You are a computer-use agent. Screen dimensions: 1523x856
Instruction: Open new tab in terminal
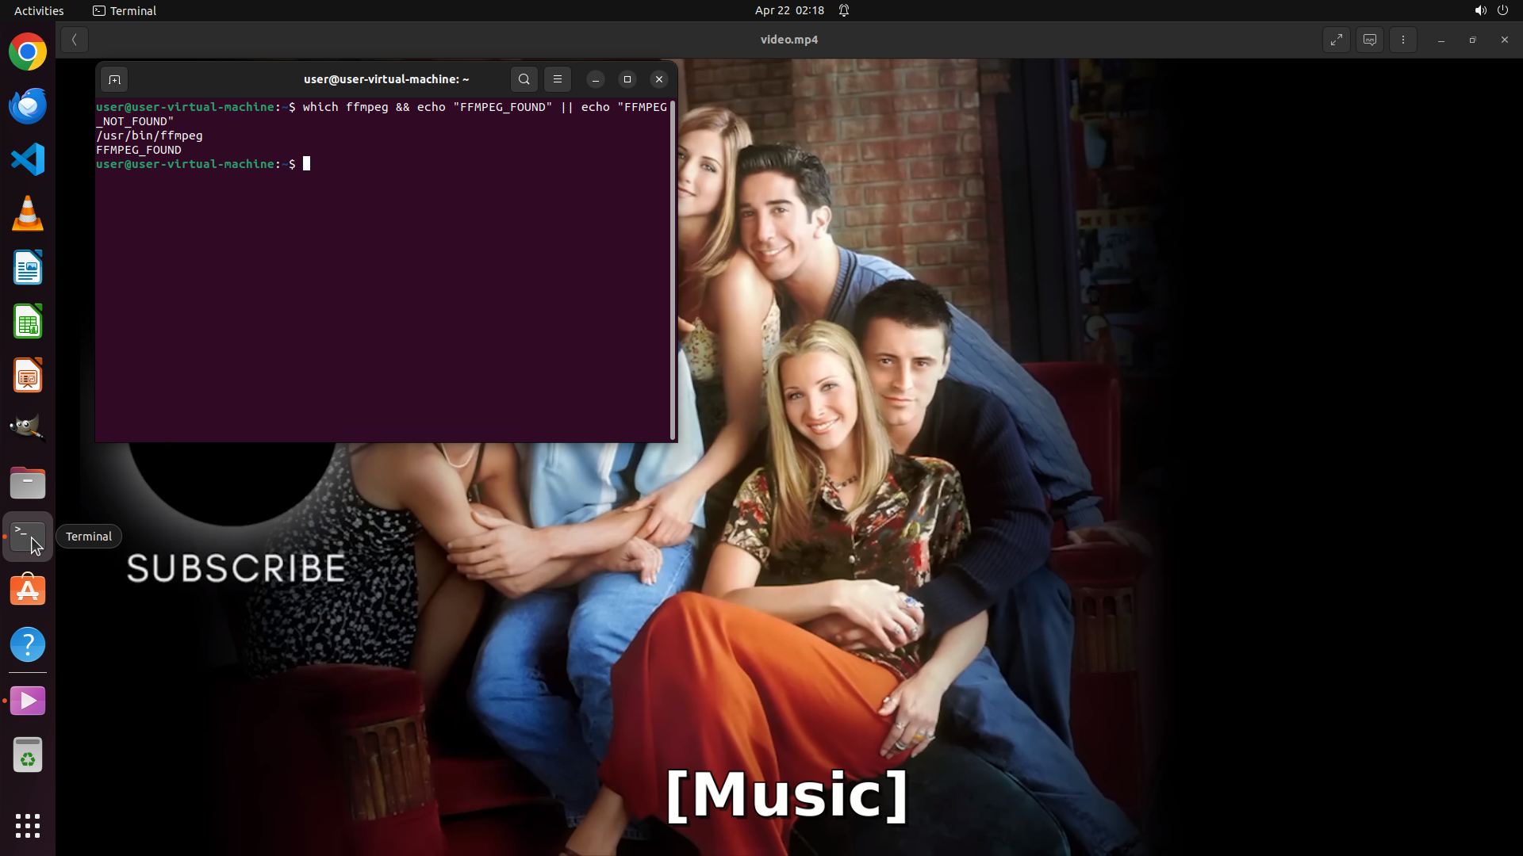tap(114, 79)
